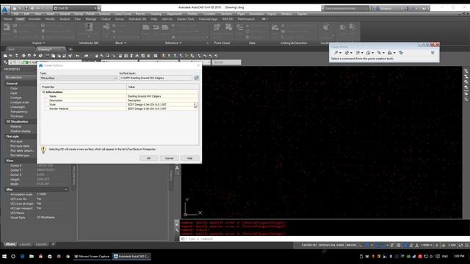The image size is (470, 264).
Task: Switch to Movavi Screen Capture in taskbar
Action: coord(92,257)
